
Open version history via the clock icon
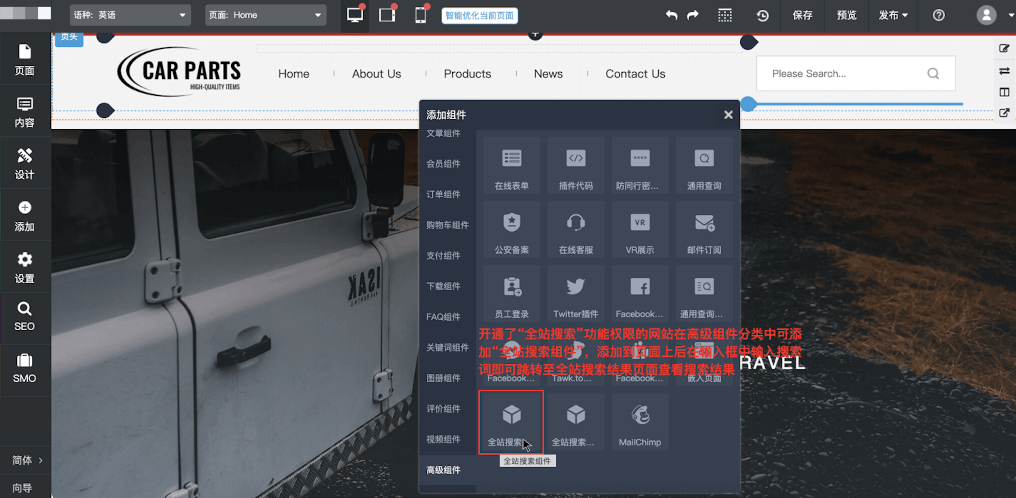[x=762, y=15]
